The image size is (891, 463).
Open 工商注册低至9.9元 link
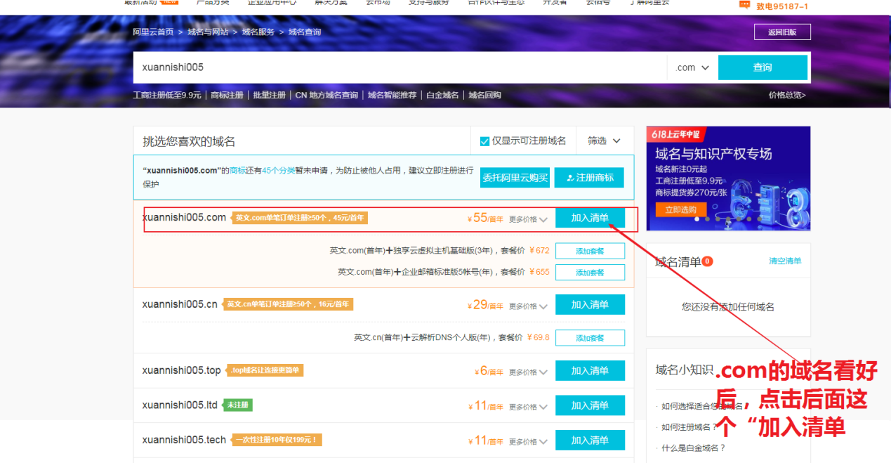pyautogui.click(x=167, y=95)
